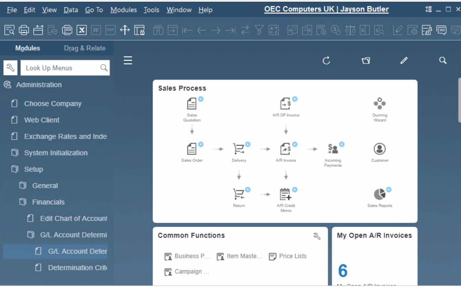Open the dropdown badge on Sales Order
This screenshot has height=289, width=461.
tap(201, 144)
